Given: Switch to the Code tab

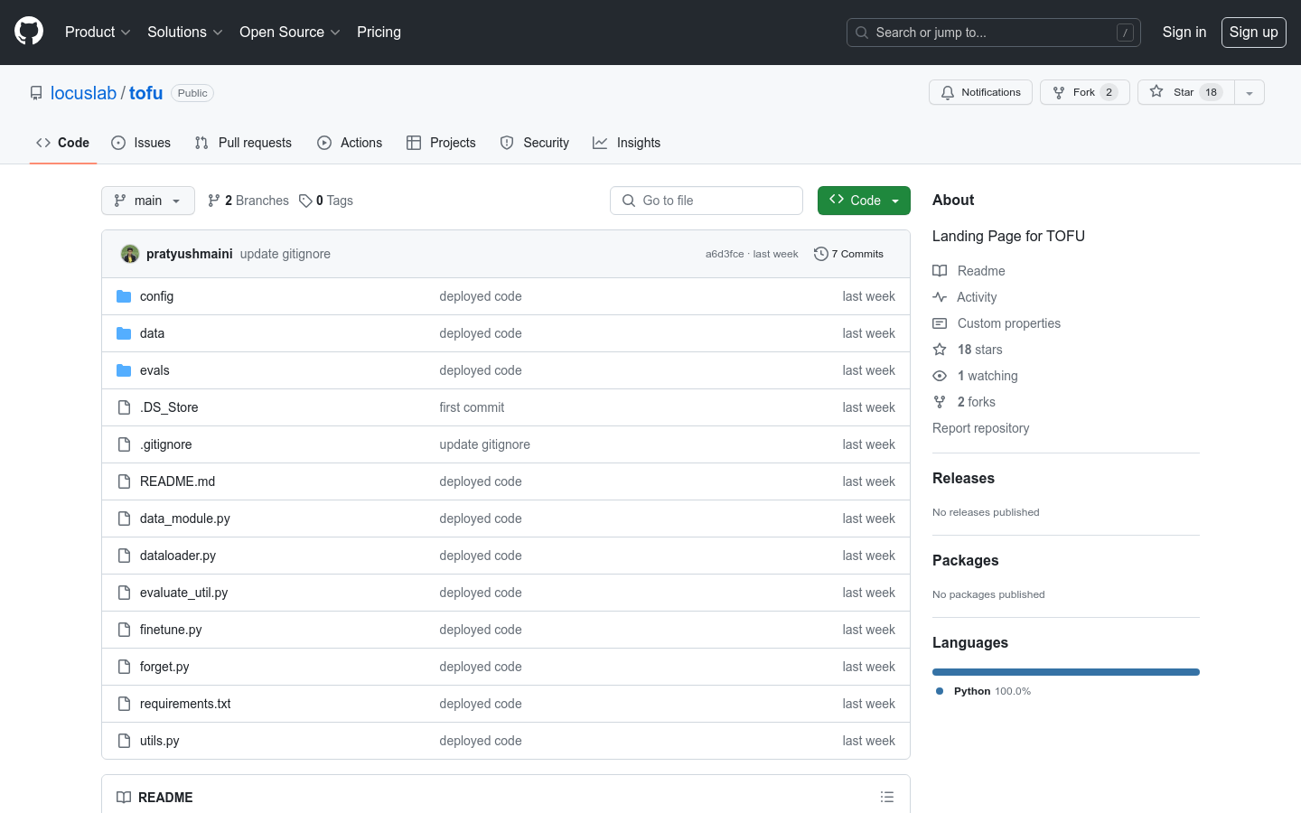Looking at the screenshot, I should 63,143.
